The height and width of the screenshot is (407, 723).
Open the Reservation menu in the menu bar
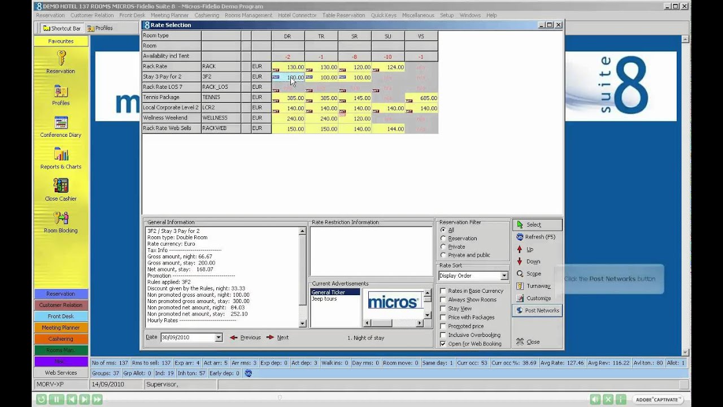[x=50, y=15]
